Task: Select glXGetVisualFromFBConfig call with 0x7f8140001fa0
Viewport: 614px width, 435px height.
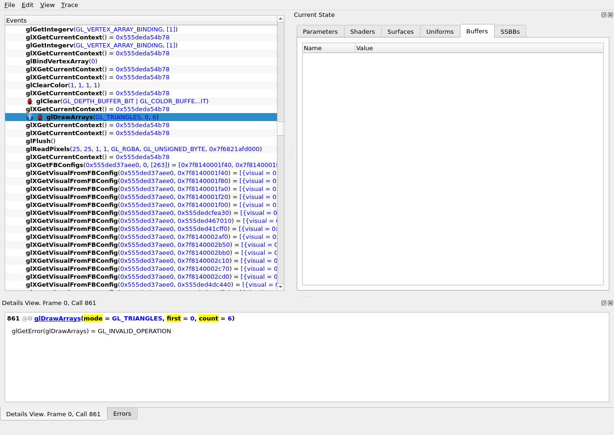Action: (141, 189)
